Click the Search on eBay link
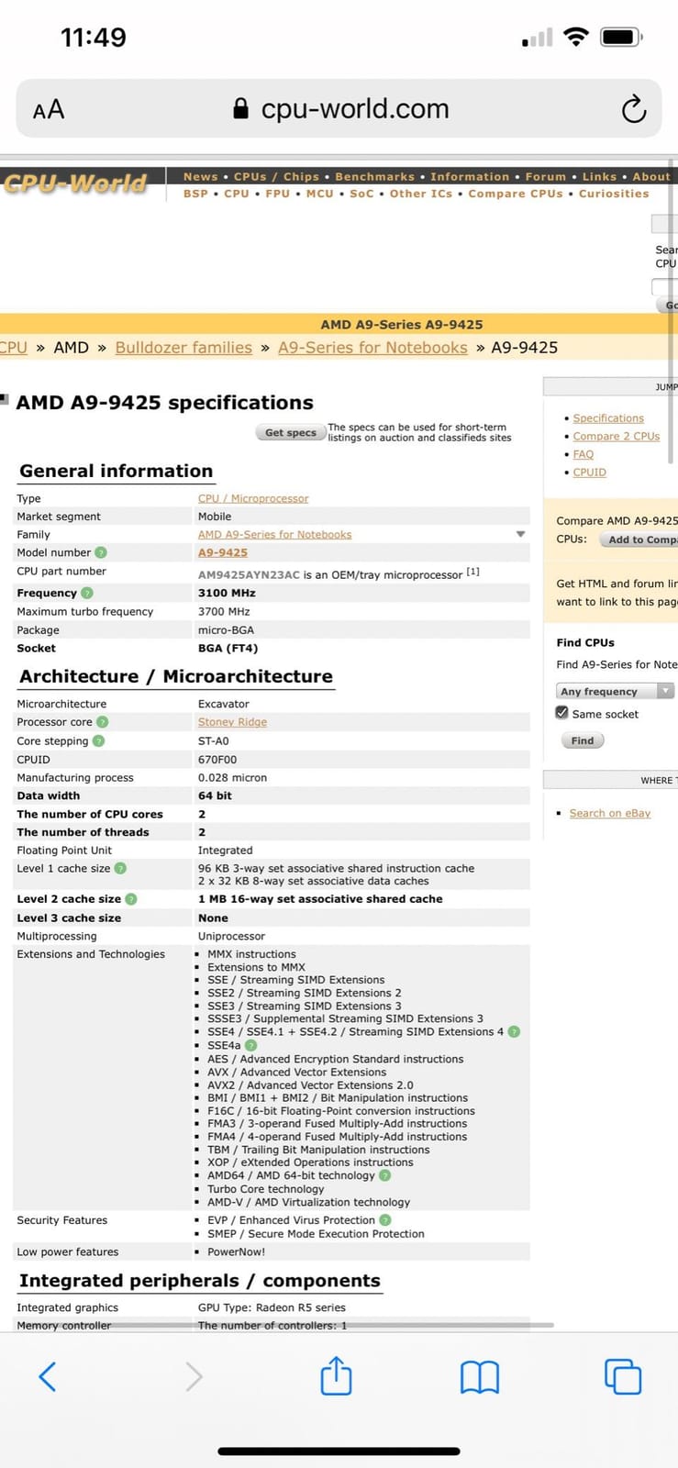Screen dimensions: 678x1468 [x=610, y=813]
